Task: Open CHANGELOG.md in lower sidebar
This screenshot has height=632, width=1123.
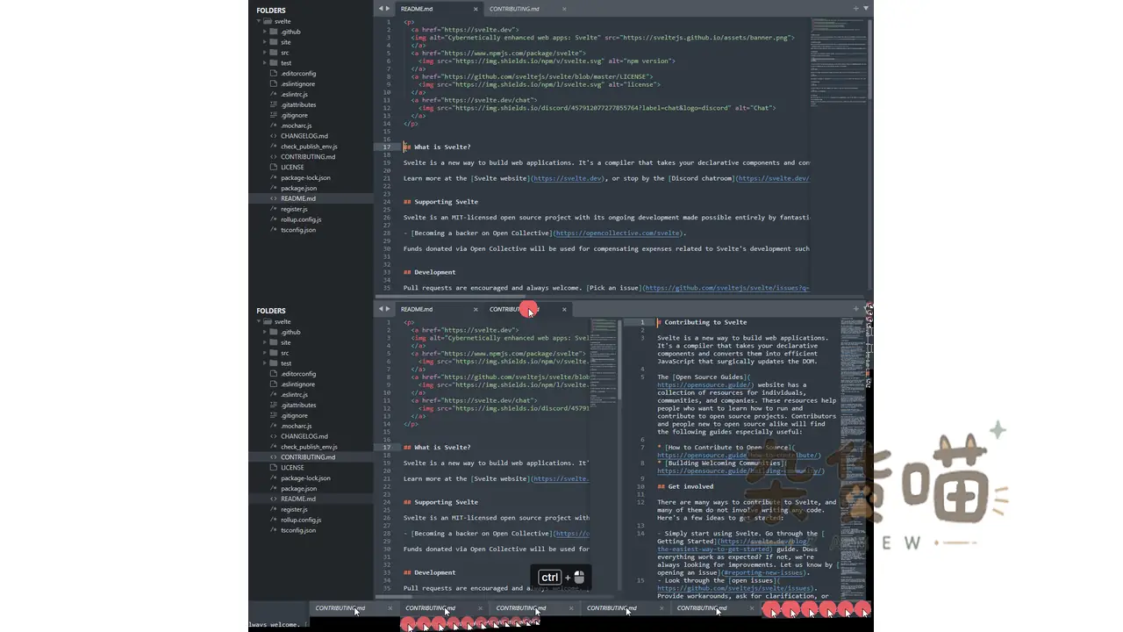Action: [x=304, y=436]
